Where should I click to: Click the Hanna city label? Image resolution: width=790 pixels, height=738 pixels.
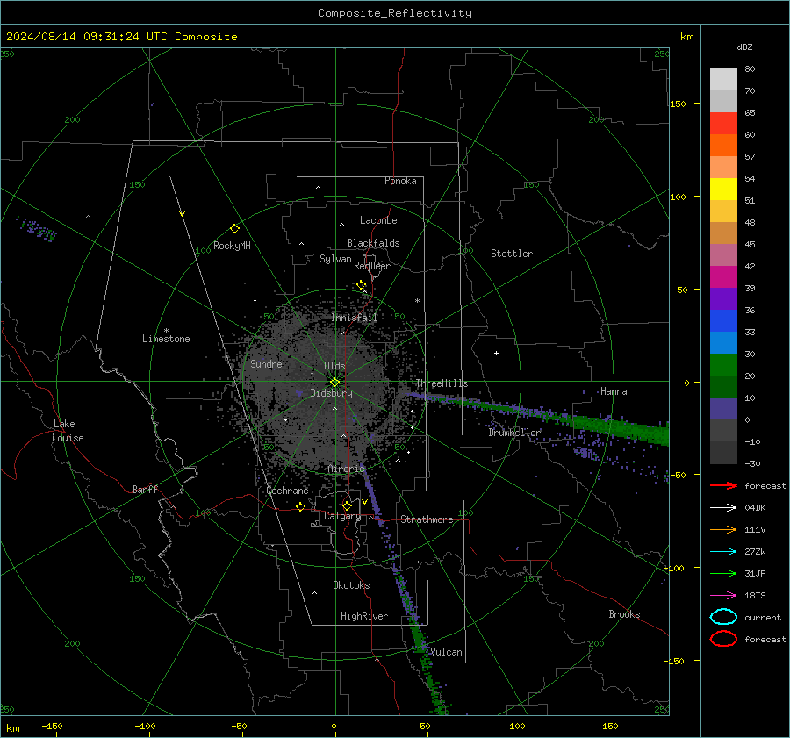point(614,391)
